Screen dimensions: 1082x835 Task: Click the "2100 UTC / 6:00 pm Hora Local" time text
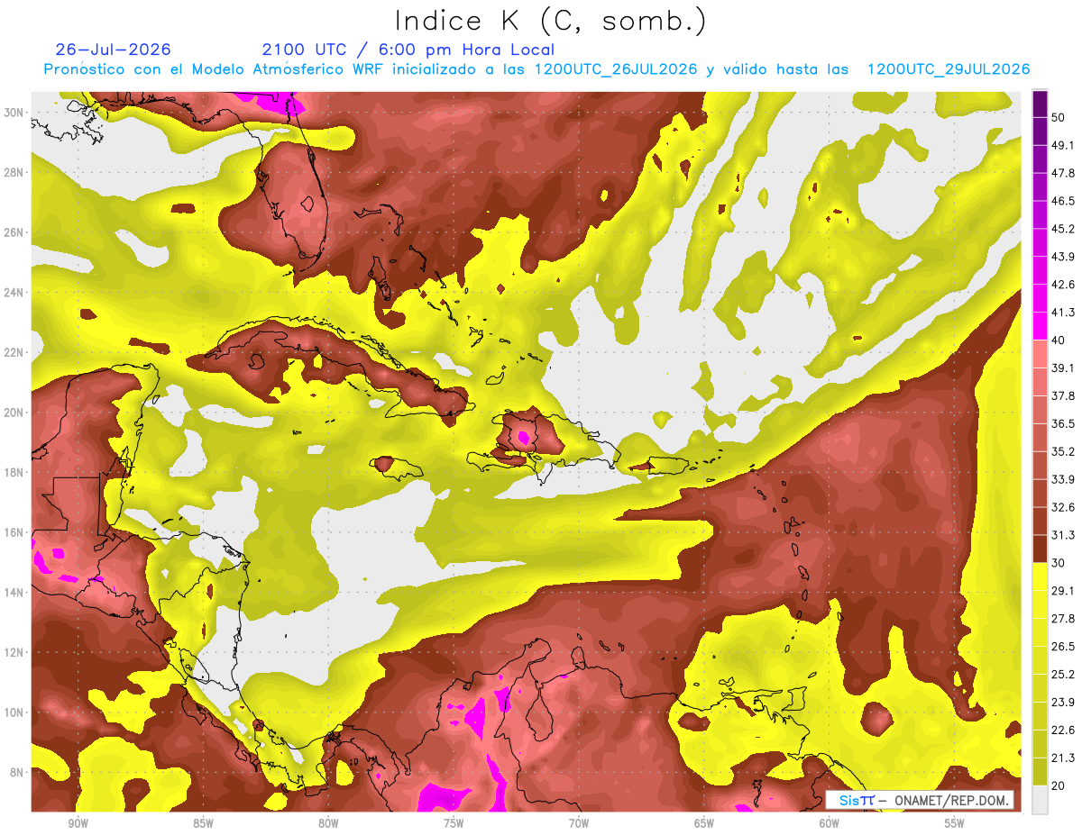point(408,50)
